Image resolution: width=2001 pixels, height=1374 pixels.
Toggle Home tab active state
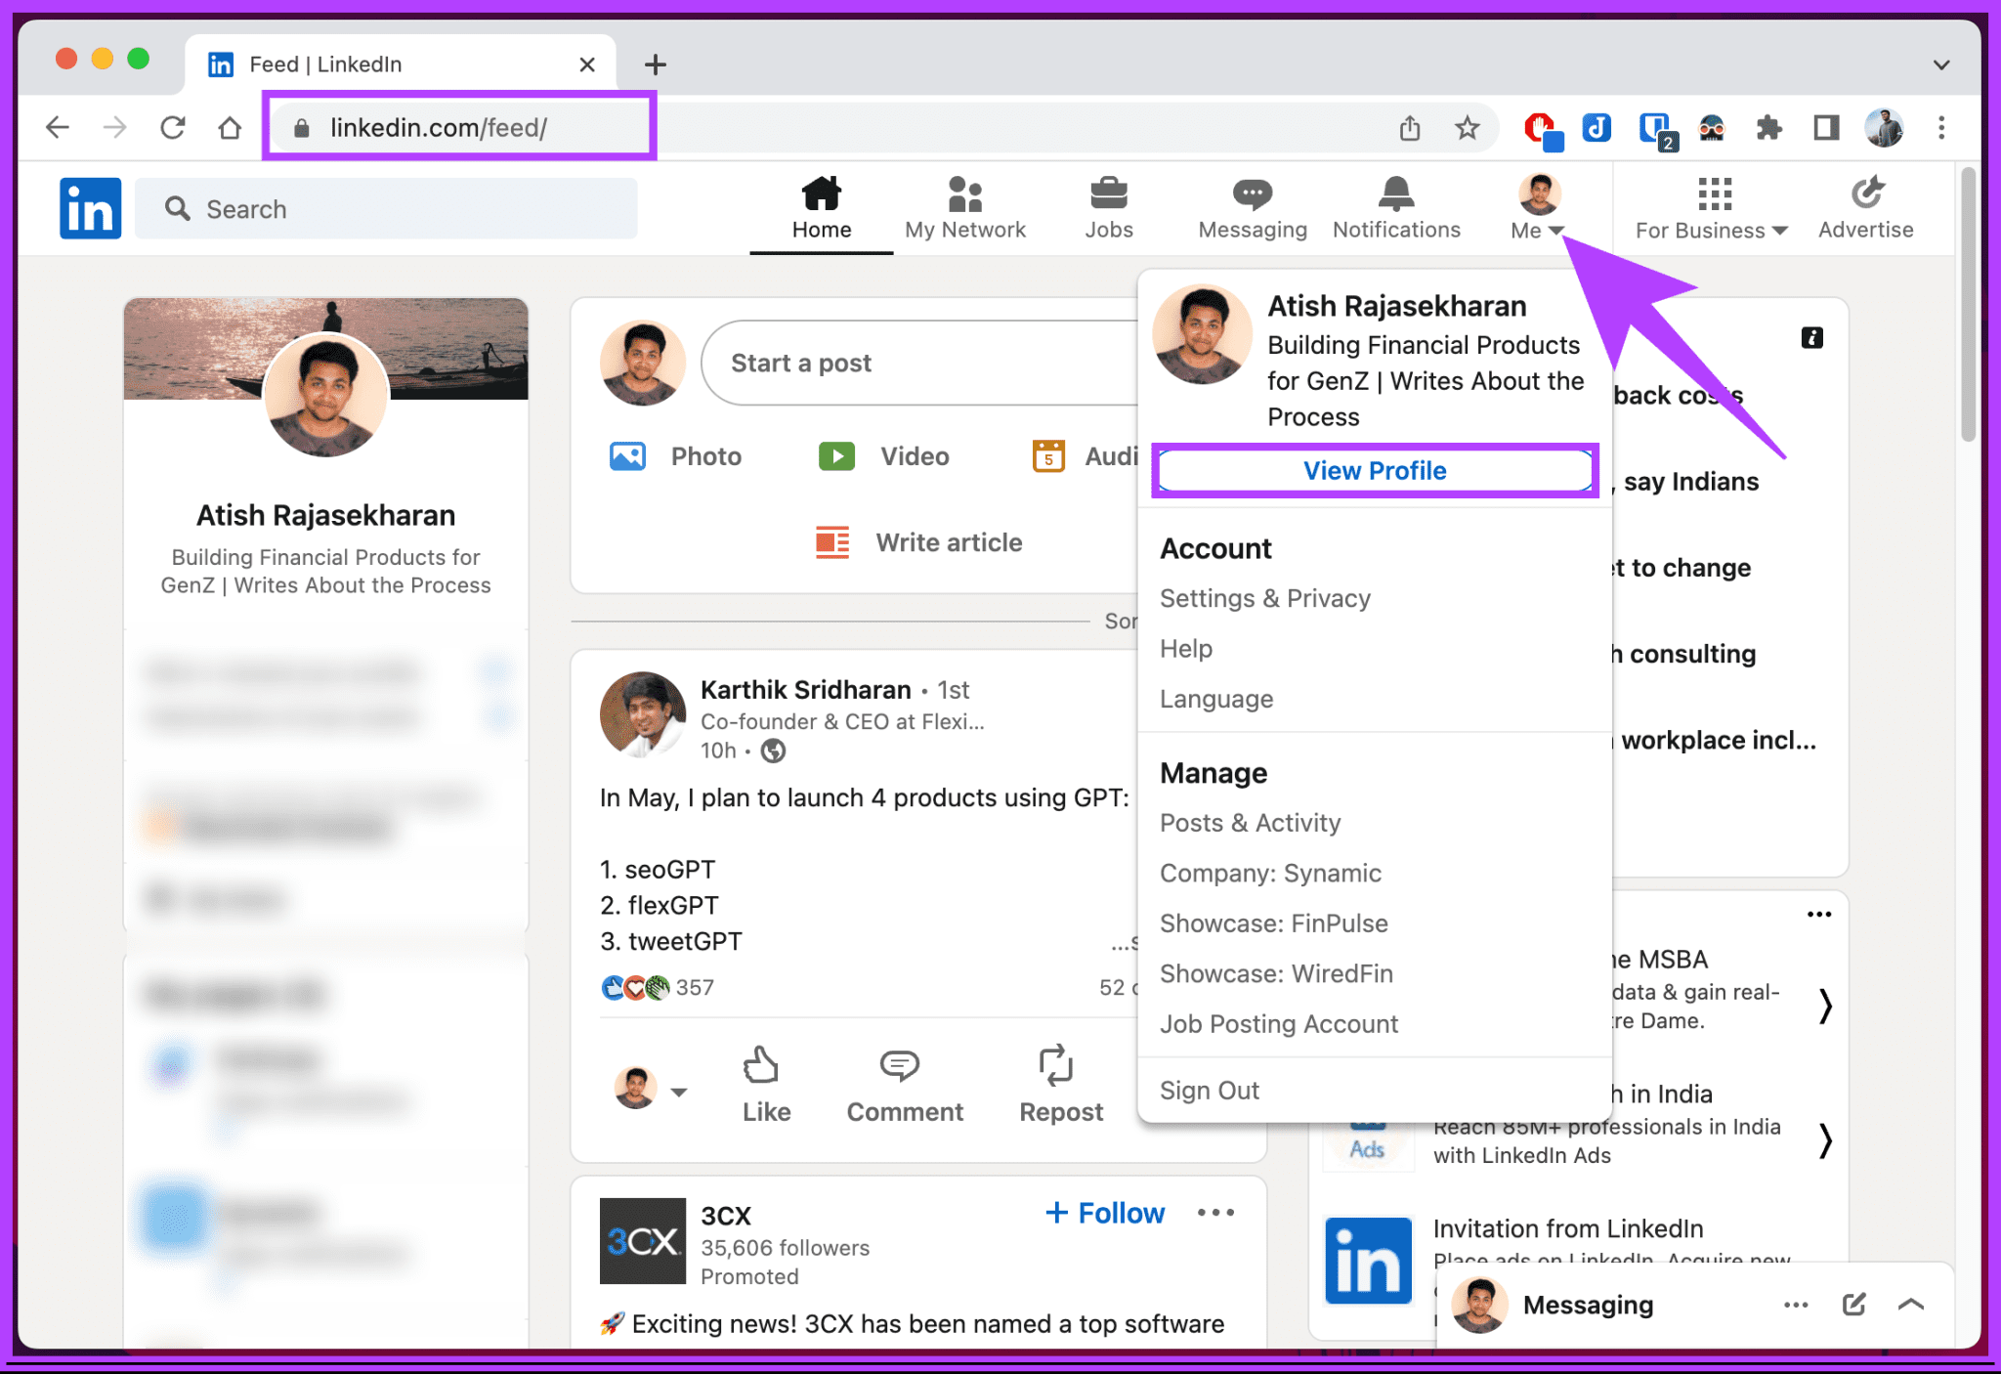point(821,208)
